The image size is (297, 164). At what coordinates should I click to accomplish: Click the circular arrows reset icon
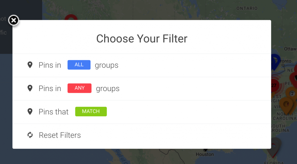click(30, 135)
